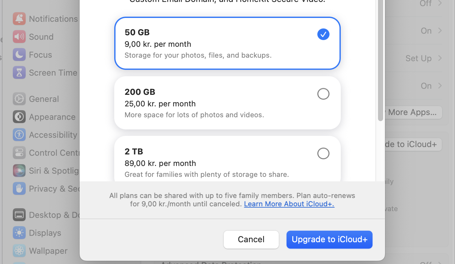
Task: Choose the 2 TB plan radio button
Action: coord(323,153)
